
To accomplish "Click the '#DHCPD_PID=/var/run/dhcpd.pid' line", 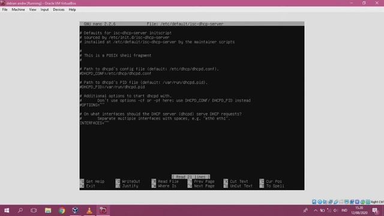I will (112, 87).
